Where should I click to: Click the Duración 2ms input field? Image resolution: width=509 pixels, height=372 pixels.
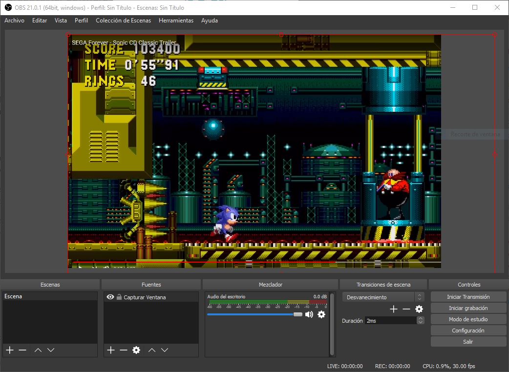tap(391, 320)
